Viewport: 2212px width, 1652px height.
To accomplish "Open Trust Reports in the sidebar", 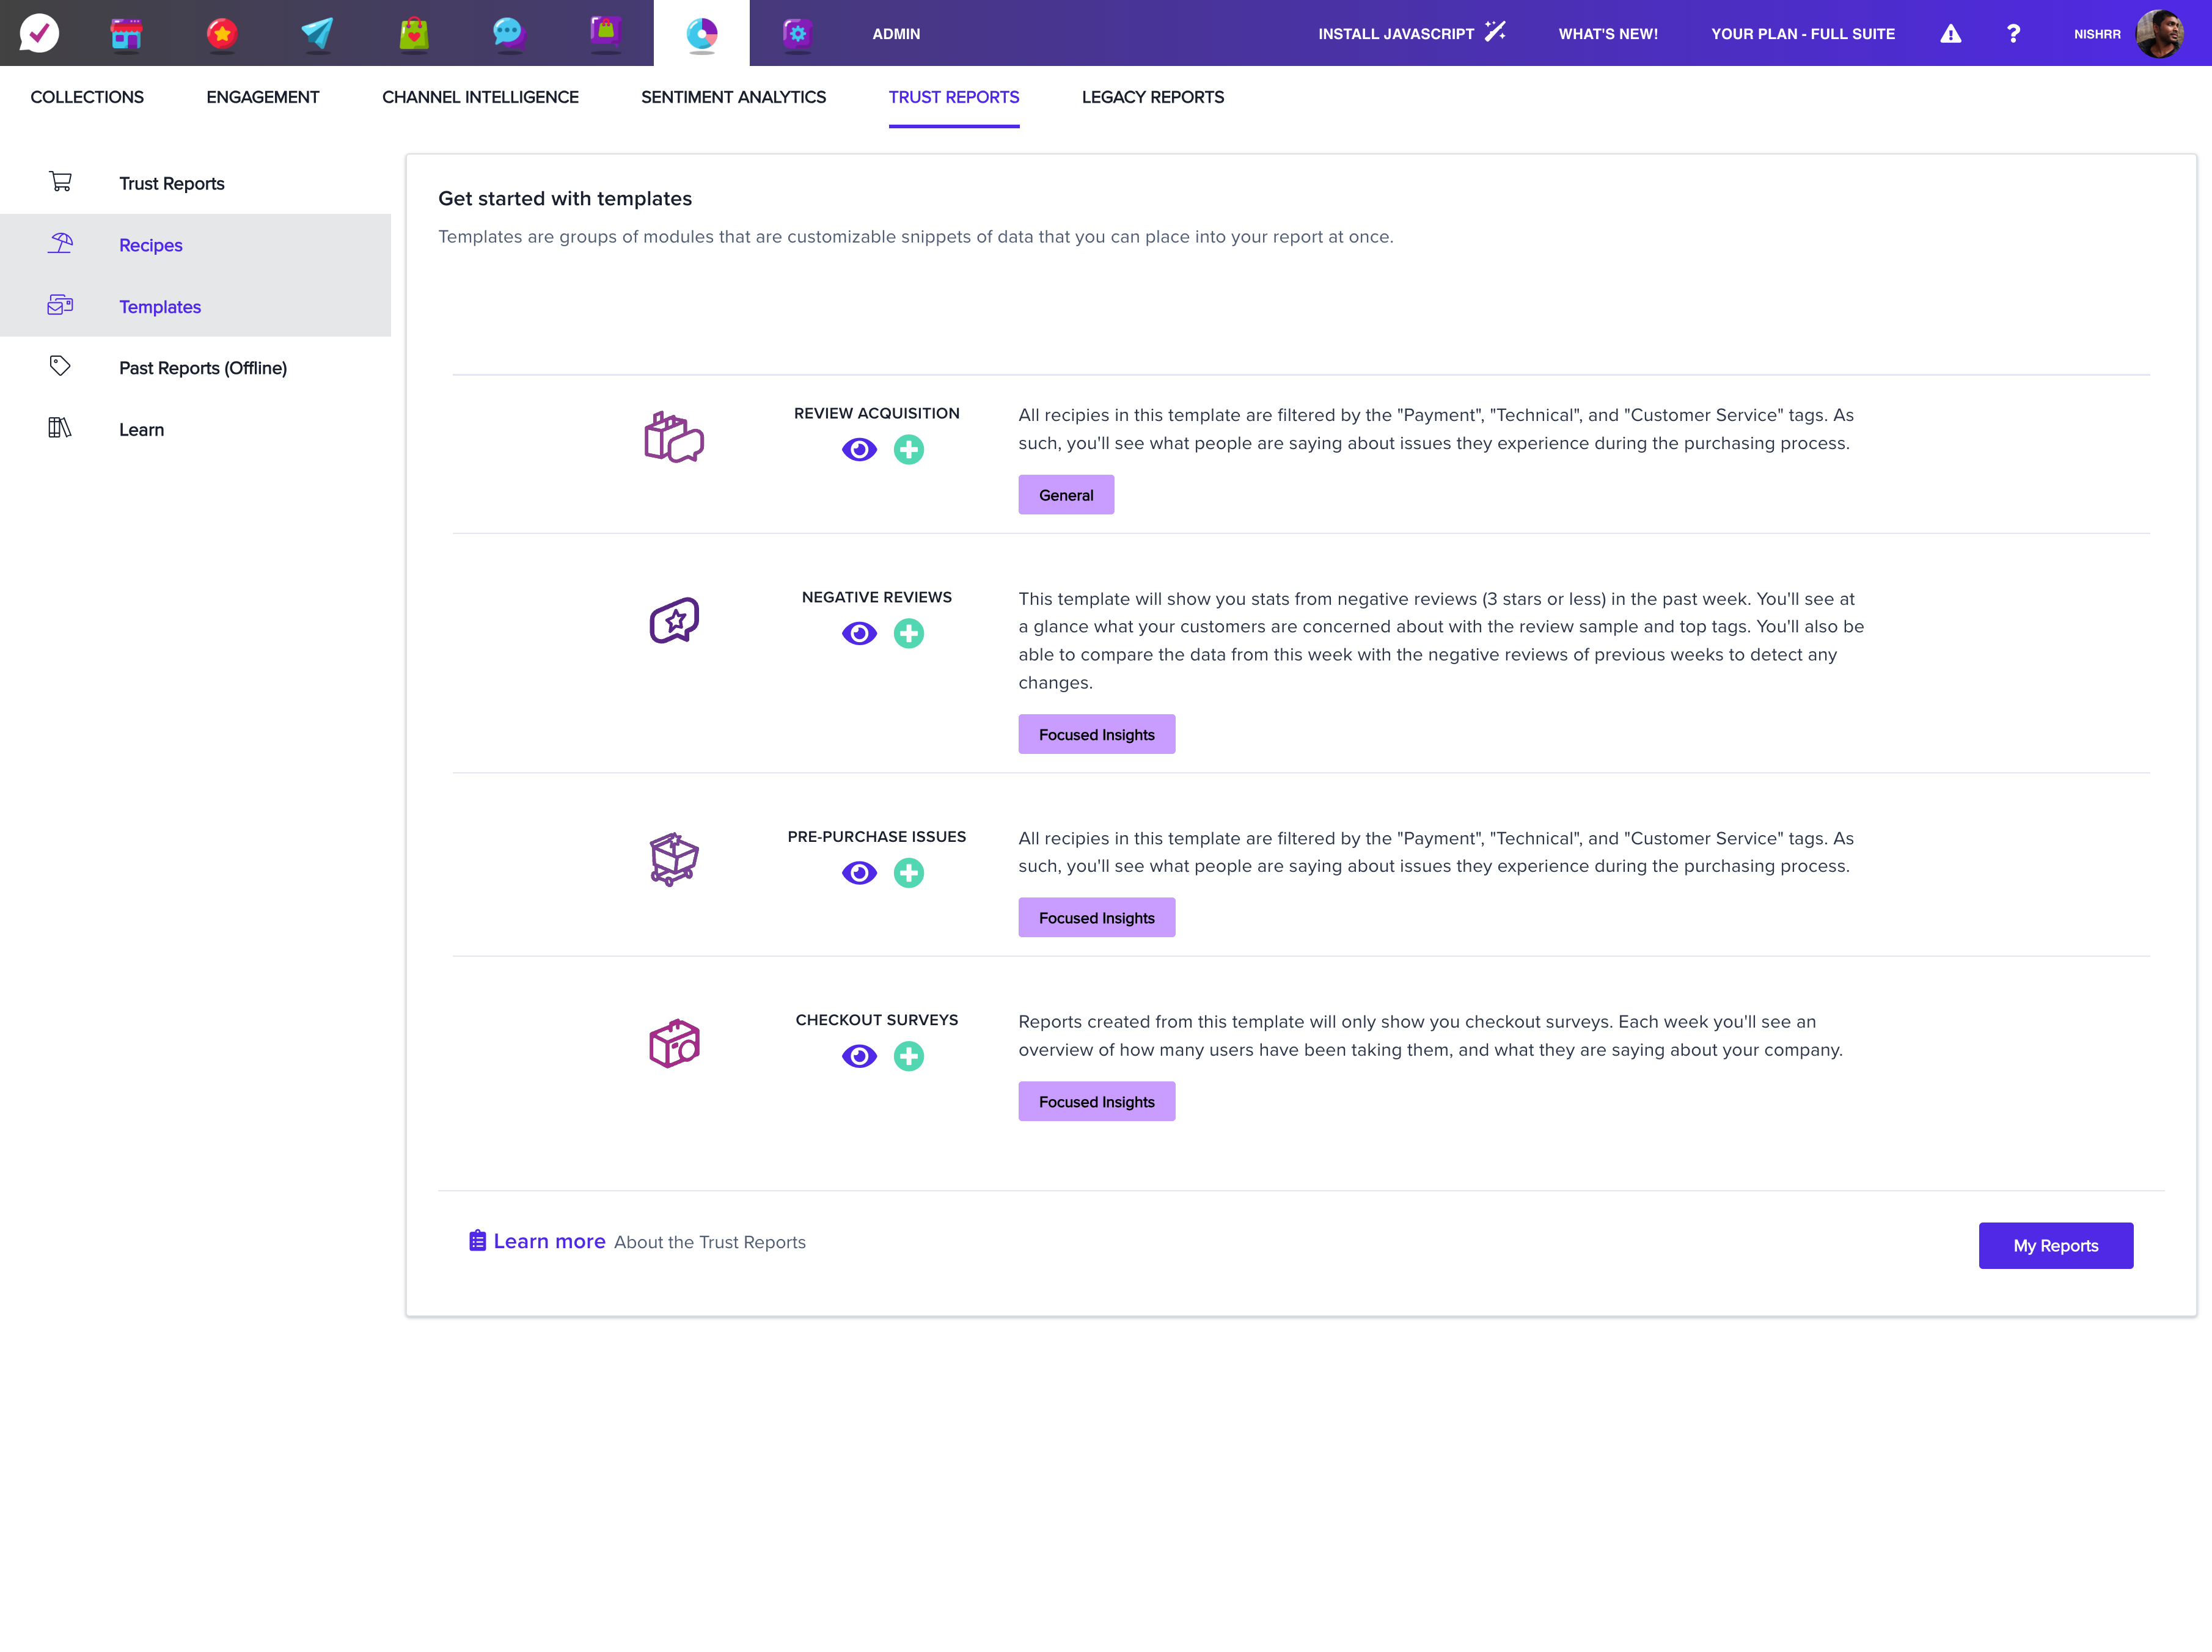I will pos(195,183).
